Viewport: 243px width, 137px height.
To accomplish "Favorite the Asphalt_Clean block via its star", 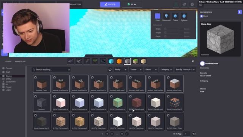I will [35, 77].
